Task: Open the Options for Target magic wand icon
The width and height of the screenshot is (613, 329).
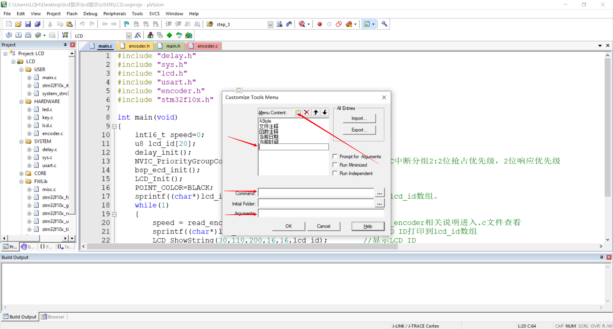Action: pyautogui.click(x=138, y=35)
